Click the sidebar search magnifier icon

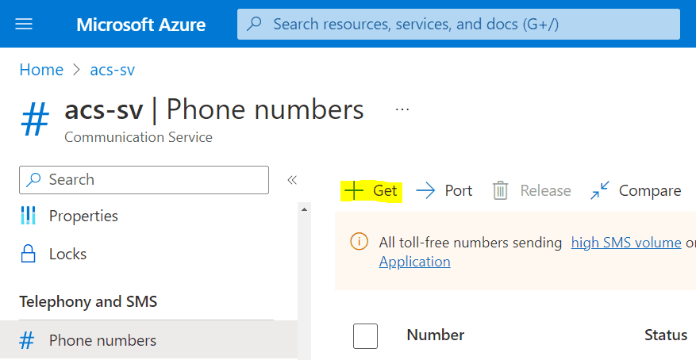(34, 179)
